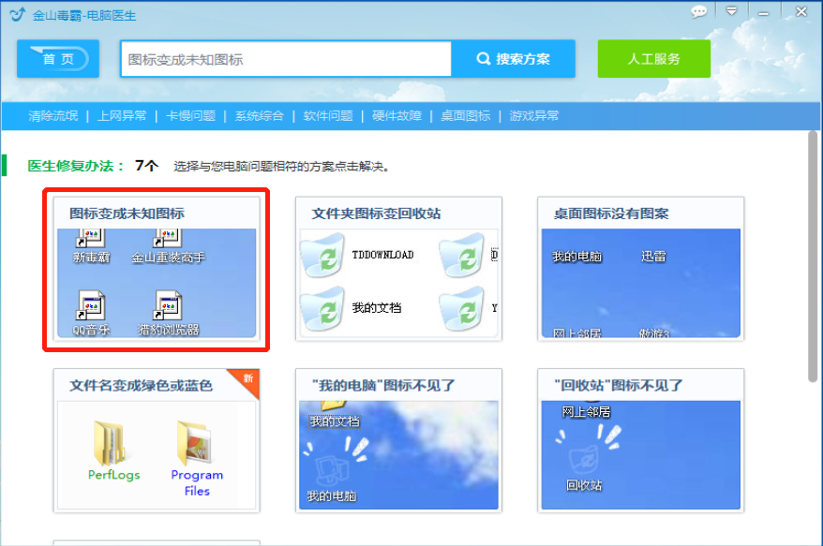Click the 猎豹浏览器 unknown shortcut icon
The width and height of the screenshot is (823, 546).
[168, 305]
